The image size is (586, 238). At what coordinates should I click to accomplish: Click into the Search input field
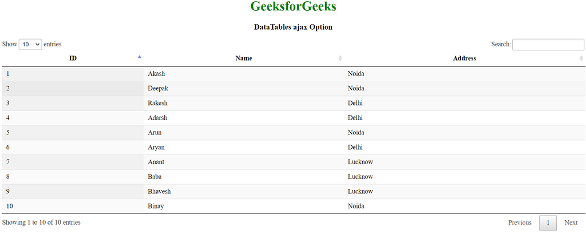[x=548, y=45]
